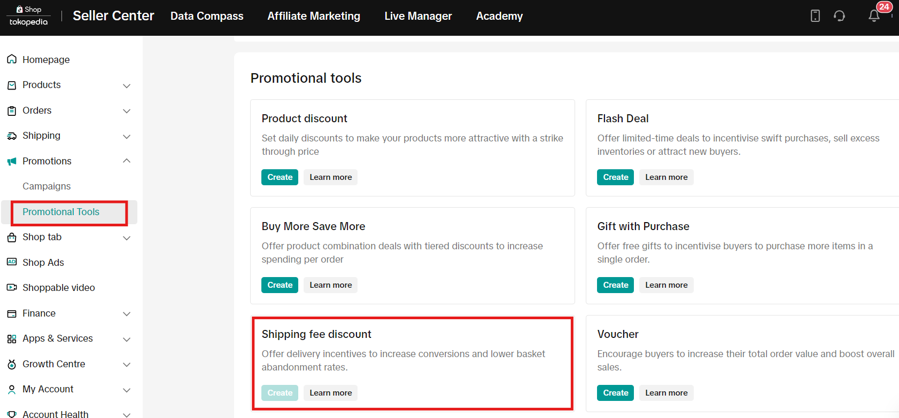
Task: Open the Data Compass tab
Action: pyautogui.click(x=207, y=16)
